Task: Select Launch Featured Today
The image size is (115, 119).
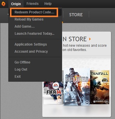Action: [x=34, y=34]
